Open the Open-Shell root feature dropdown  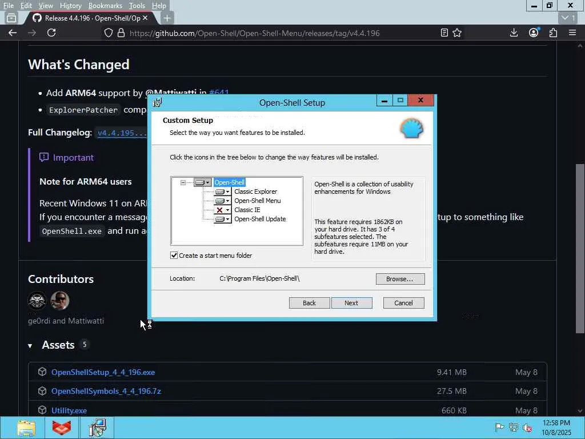pyautogui.click(x=203, y=182)
